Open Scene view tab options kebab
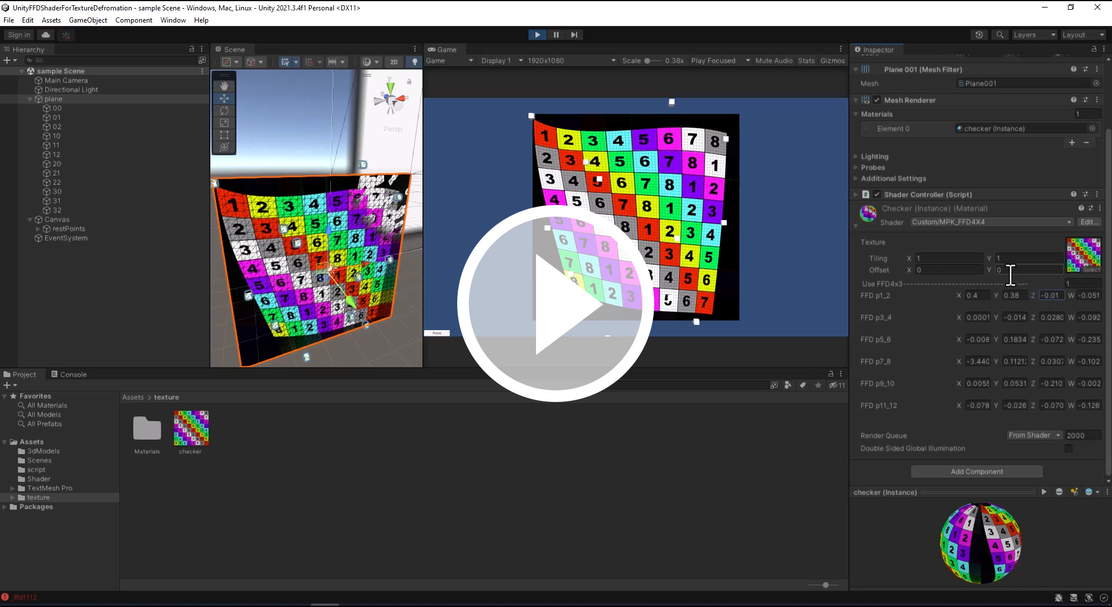 pyautogui.click(x=415, y=49)
